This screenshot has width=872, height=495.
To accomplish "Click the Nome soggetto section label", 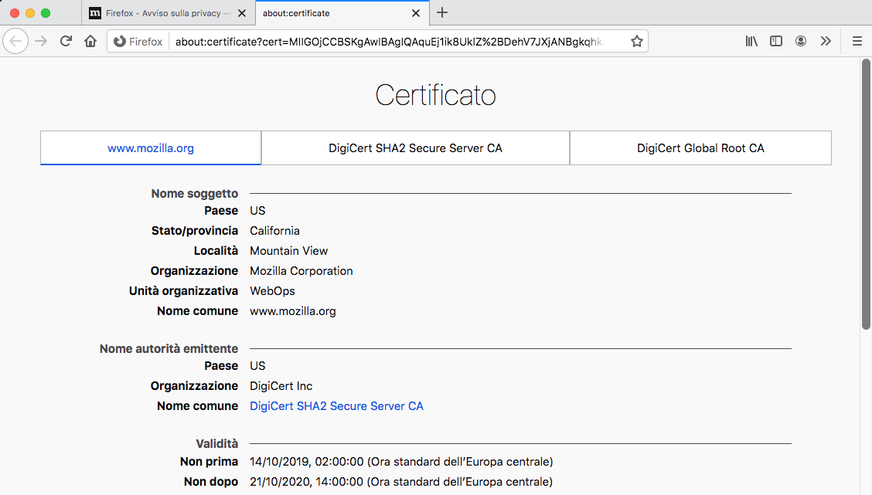I will [x=195, y=193].
